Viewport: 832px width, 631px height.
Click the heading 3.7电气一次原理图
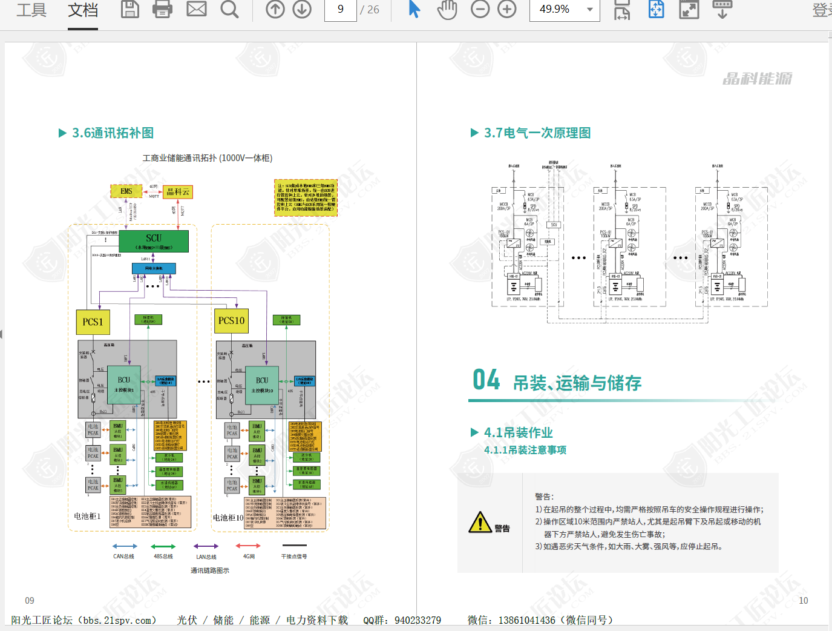click(537, 133)
